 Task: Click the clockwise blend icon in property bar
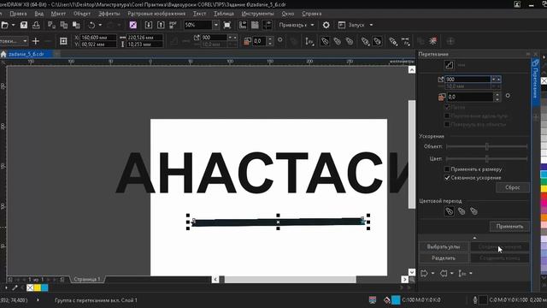tap(337, 41)
